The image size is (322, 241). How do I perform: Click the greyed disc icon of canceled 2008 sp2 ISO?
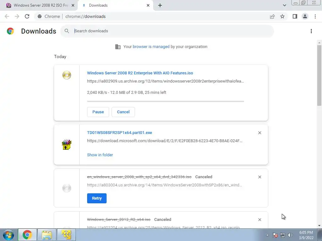click(67, 188)
